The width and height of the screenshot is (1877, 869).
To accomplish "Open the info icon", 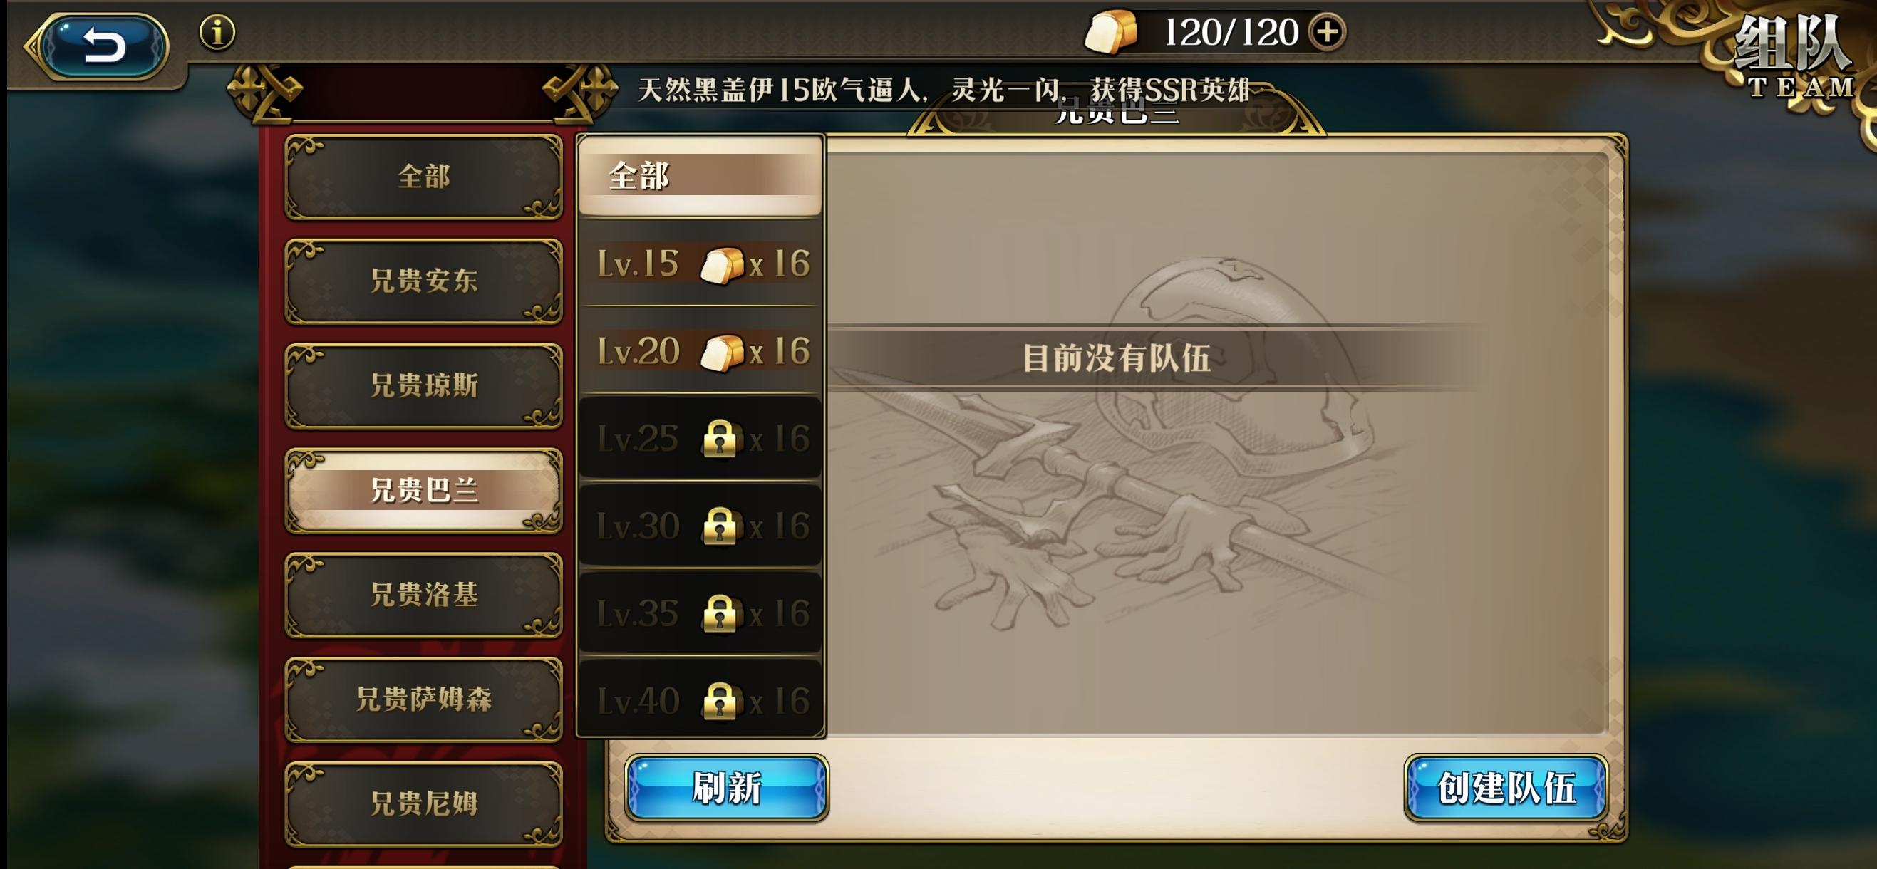I will coord(217,33).
